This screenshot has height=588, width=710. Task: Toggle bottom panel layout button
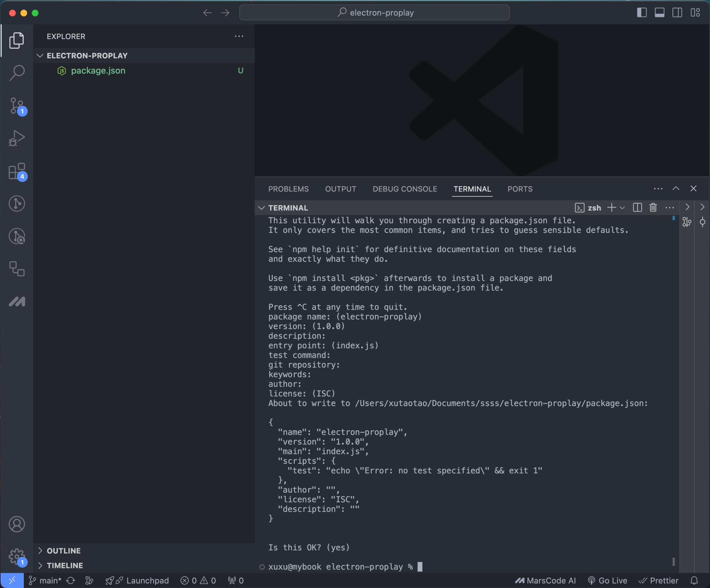[x=659, y=13]
